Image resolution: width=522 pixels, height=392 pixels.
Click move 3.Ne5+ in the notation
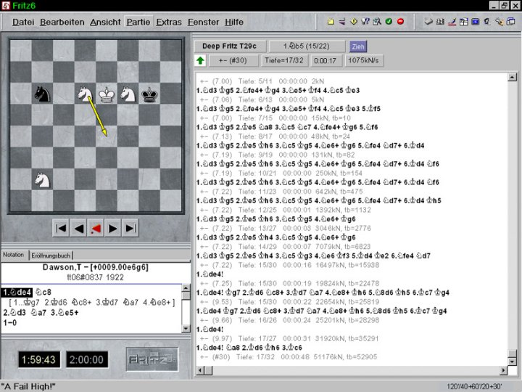point(65,313)
